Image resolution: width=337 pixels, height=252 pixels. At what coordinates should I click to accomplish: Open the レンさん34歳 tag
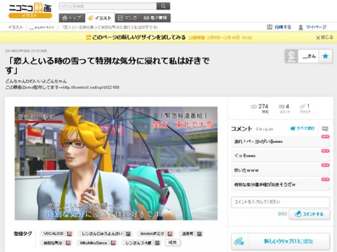(139, 243)
